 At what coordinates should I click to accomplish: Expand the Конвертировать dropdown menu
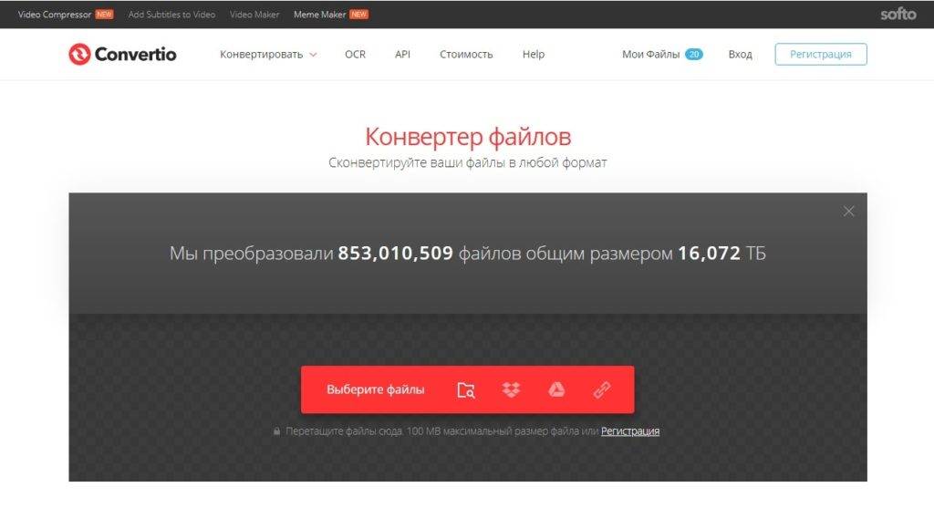(x=268, y=54)
